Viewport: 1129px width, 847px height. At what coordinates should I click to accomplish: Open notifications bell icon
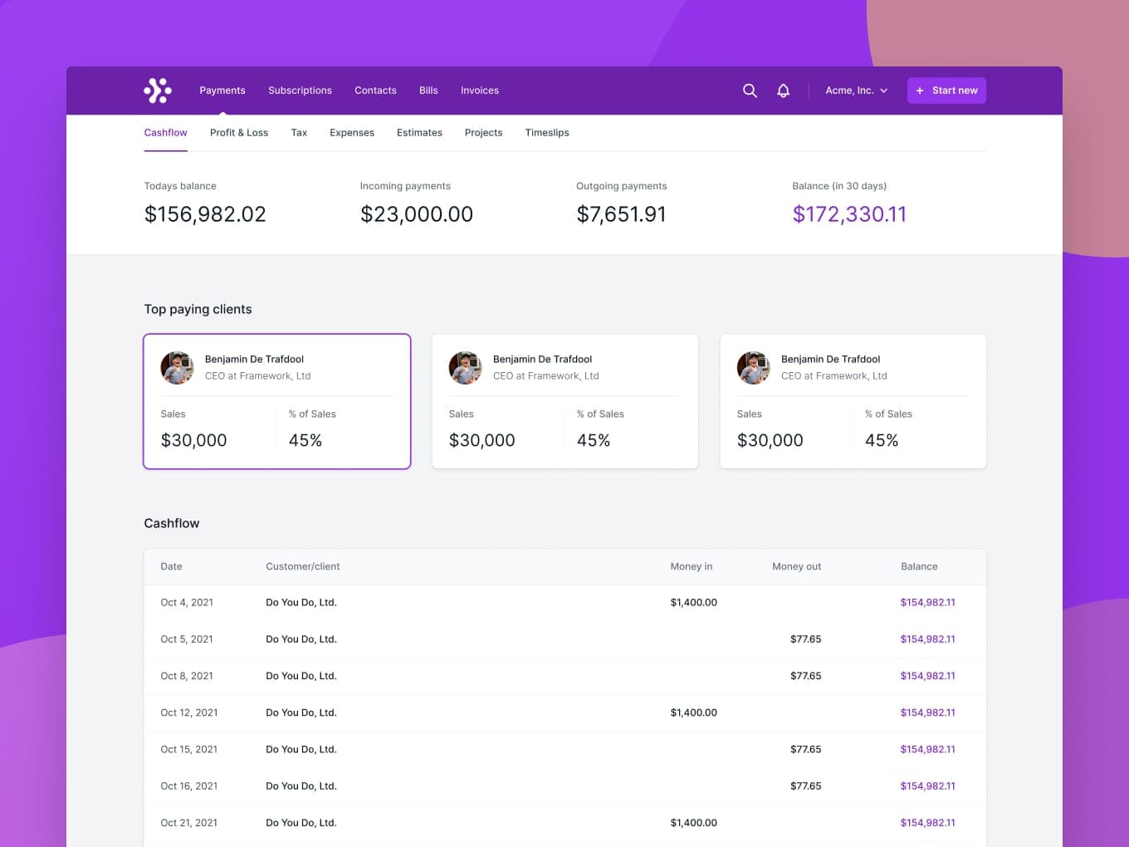point(783,91)
